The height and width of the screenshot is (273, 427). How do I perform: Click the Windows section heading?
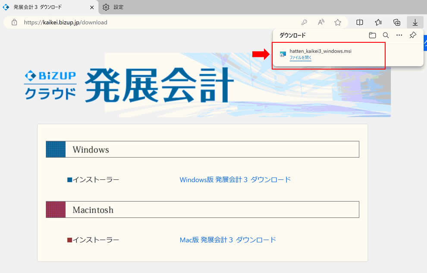click(203, 149)
